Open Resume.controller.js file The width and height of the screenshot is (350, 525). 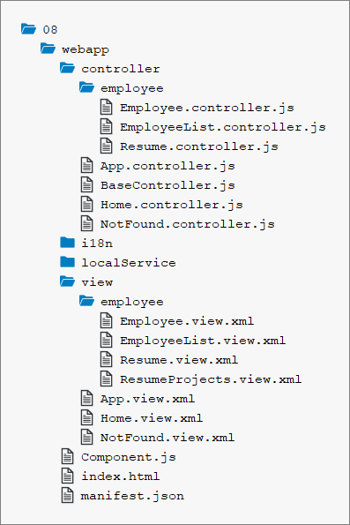tap(198, 146)
